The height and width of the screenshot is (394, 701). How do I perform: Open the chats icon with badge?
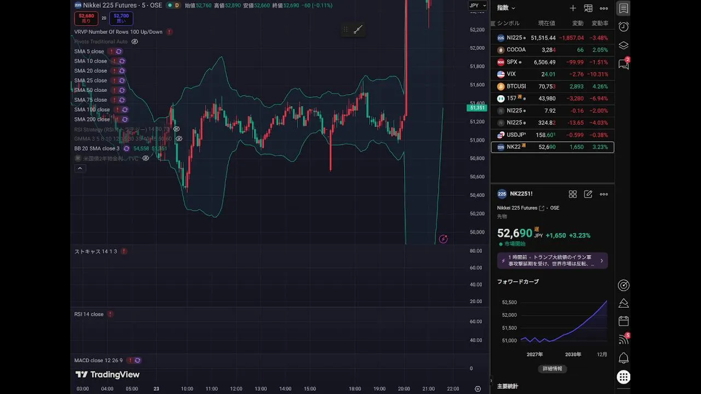pyautogui.click(x=623, y=64)
